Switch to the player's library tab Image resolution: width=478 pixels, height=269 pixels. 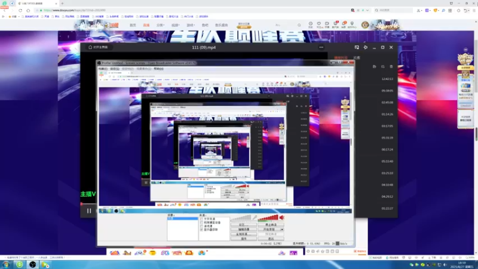357,57
